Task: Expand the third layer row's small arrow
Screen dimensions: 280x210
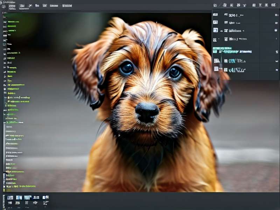Action: tap(221, 31)
